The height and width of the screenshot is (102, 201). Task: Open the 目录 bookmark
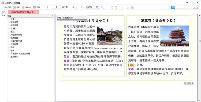pos(12,19)
